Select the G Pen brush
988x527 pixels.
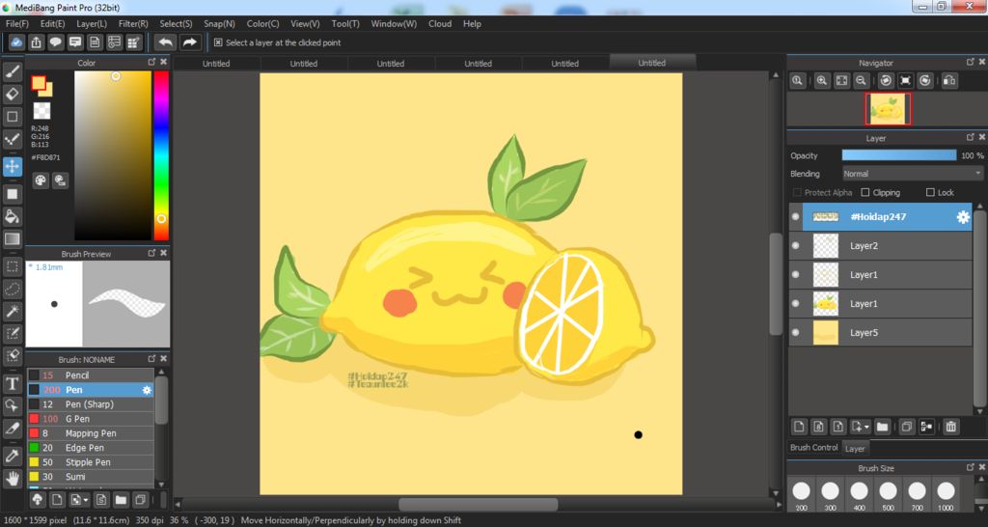[77, 419]
